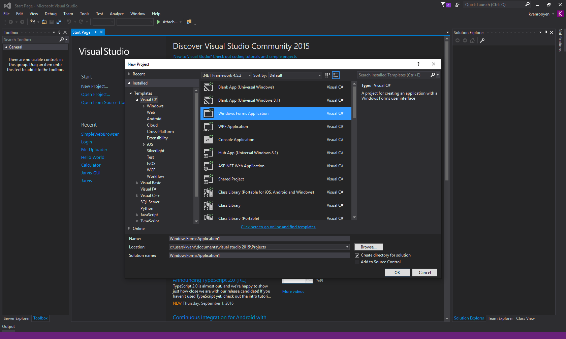Click the Open File toolbar icon
566x339 pixels.
[x=44, y=22]
